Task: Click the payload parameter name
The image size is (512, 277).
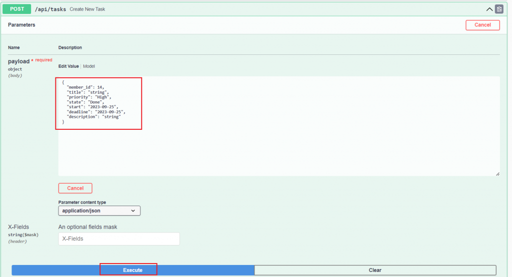Action: coord(18,61)
